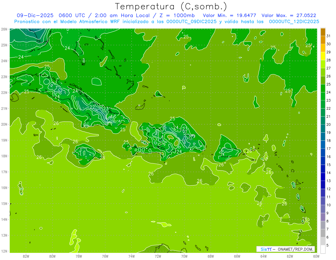
Task: Click the yellow legend swatch between 28 and 29
Action: point(323,56)
